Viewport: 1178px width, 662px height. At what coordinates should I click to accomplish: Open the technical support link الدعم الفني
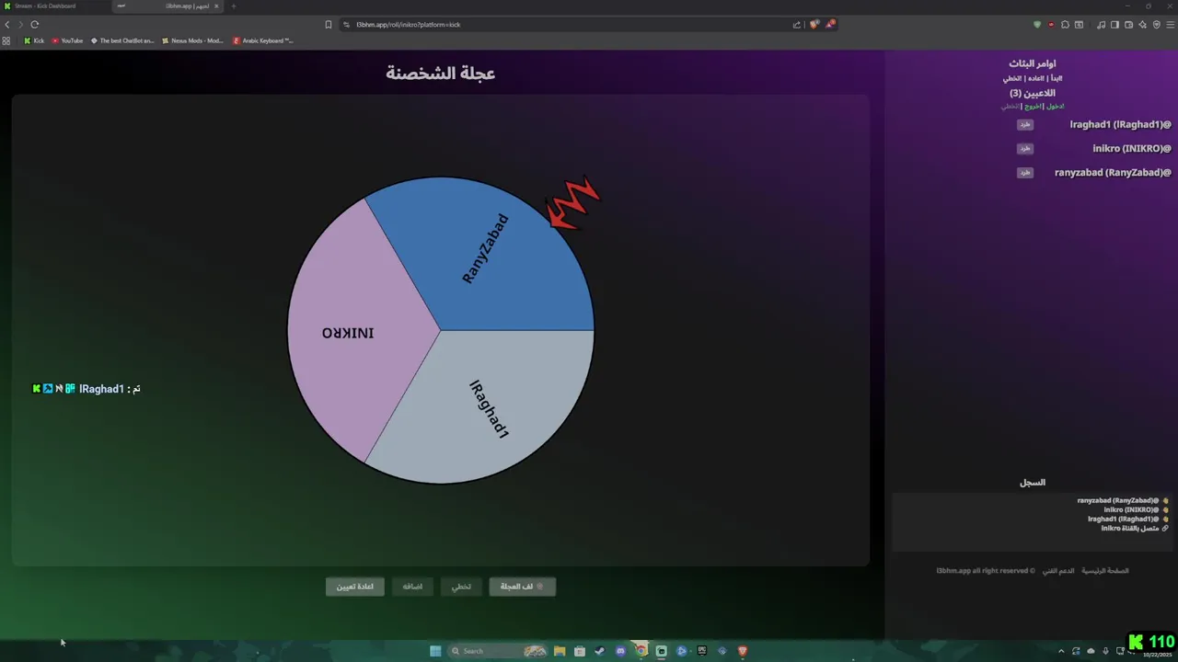click(x=1057, y=571)
